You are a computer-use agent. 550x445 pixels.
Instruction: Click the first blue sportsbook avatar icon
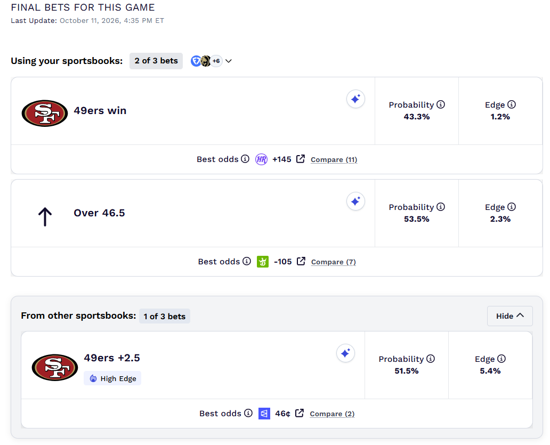pyautogui.click(x=196, y=61)
